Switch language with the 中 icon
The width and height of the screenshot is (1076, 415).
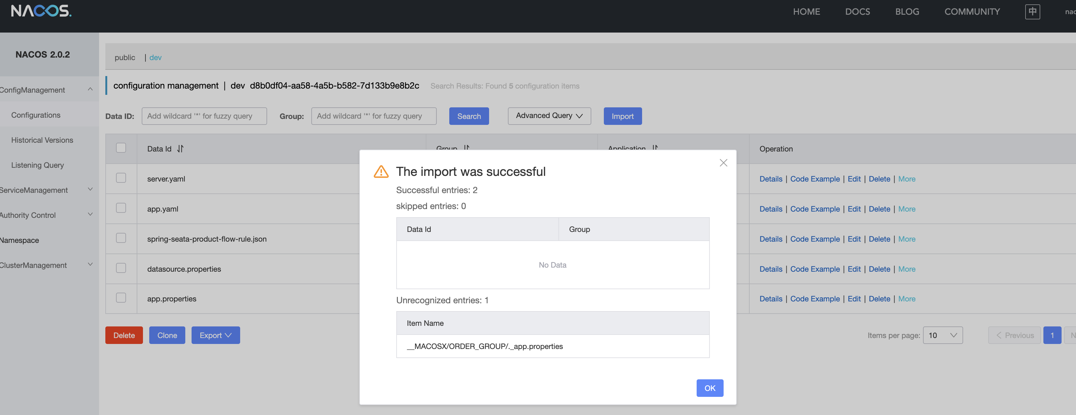point(1032,12)
